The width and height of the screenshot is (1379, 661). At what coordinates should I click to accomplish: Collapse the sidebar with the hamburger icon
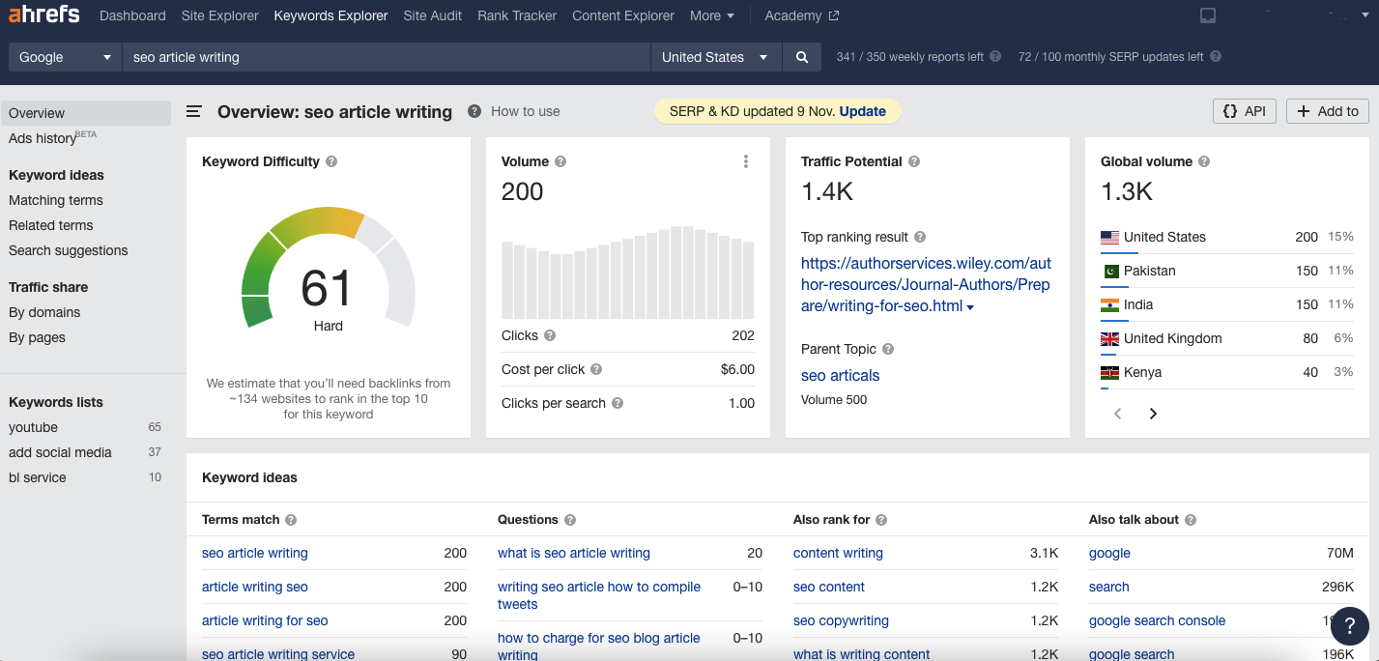click(x=193, y=111)
